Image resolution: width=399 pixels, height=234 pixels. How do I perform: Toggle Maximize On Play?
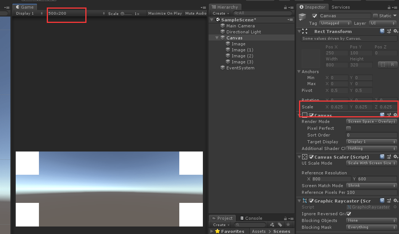(x=165, y=13)
